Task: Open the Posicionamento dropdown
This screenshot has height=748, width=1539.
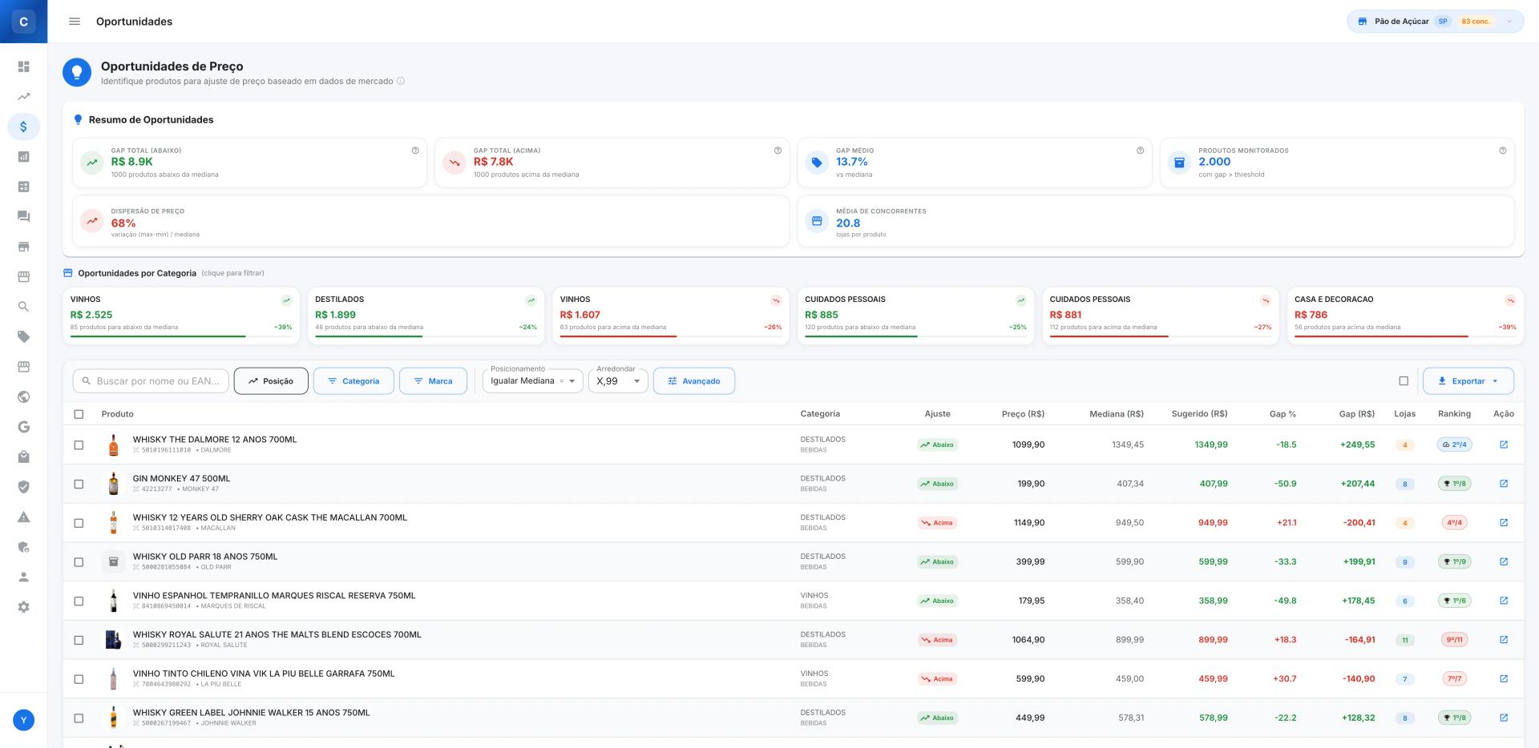Action: [x=533, y=381]
